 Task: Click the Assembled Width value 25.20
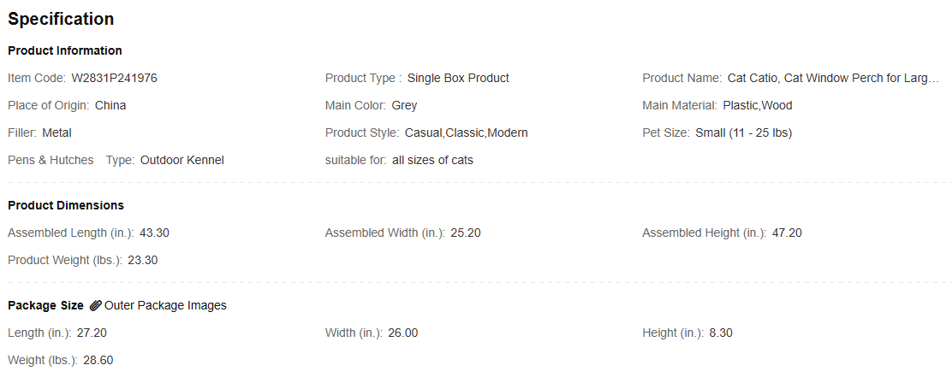point(466,233)
